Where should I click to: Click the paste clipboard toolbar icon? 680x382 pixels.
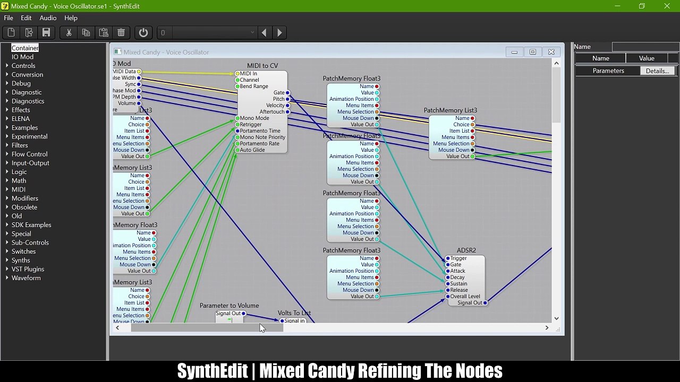tap(104, 33)
